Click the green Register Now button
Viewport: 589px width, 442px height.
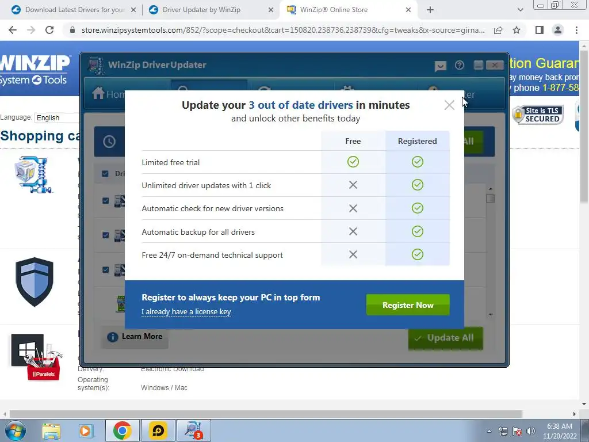click(x=408, y=305)
